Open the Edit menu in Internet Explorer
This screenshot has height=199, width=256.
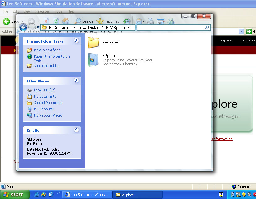[16, 11]
